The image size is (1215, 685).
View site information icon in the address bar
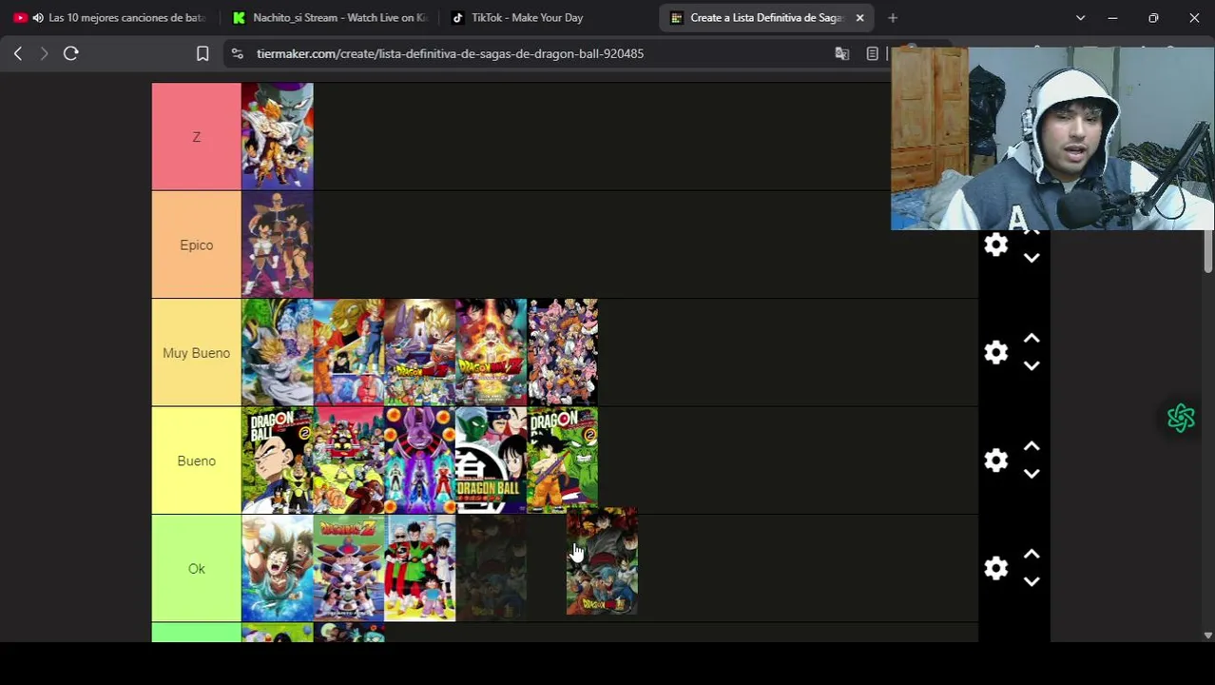point(237,54)
